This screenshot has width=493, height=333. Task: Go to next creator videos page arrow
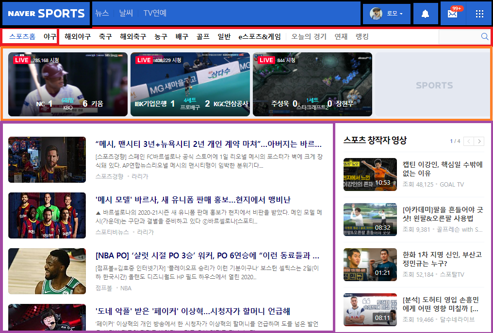(x=479, y=142)
